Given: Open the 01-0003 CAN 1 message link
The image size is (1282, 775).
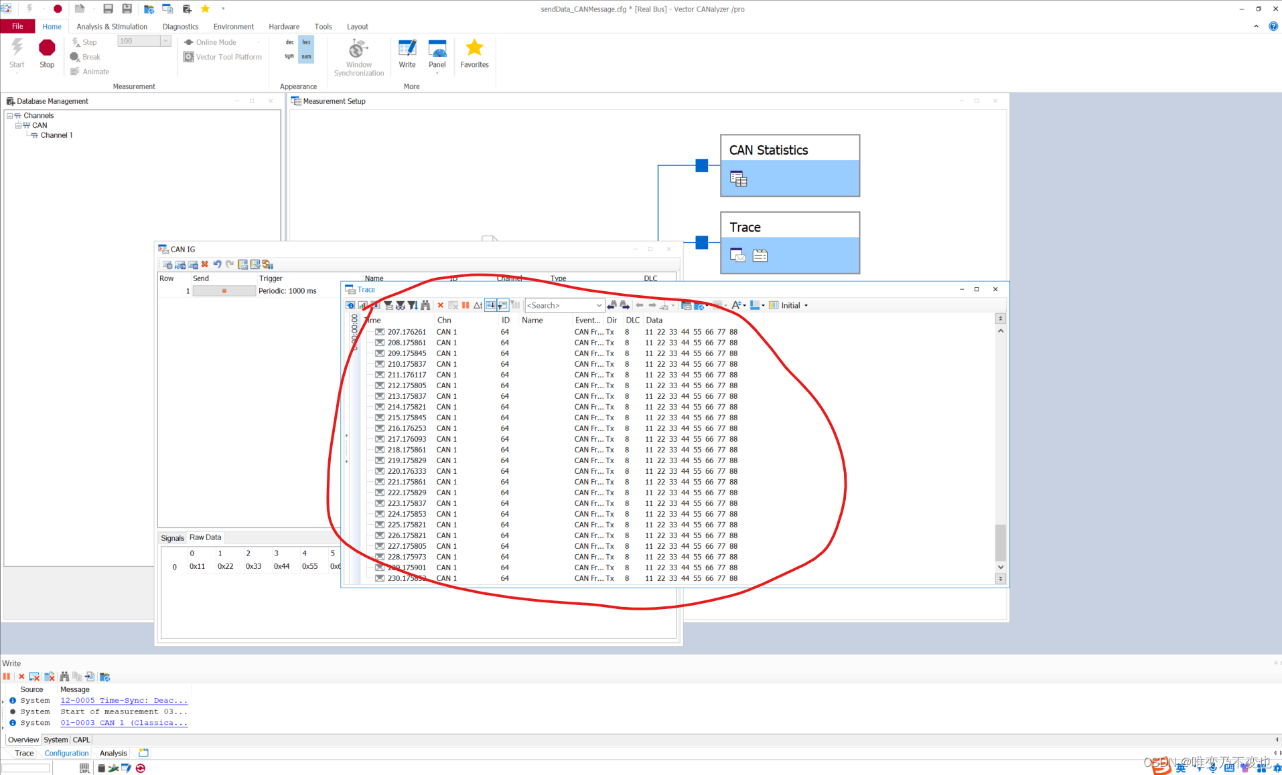Looking at the screenshot, I should tap(124, 723).
